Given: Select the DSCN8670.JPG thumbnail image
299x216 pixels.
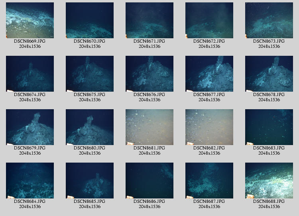Looking at the screenshot, I should (x=90, y=20).
